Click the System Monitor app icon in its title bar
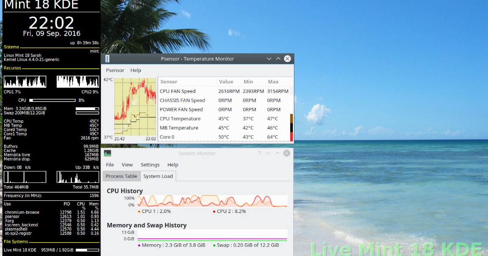Screen dimensions: 488x256 107,153
